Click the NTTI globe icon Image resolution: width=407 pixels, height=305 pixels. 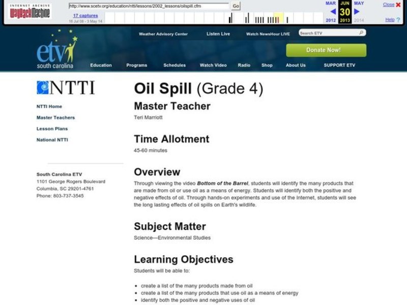43,87
